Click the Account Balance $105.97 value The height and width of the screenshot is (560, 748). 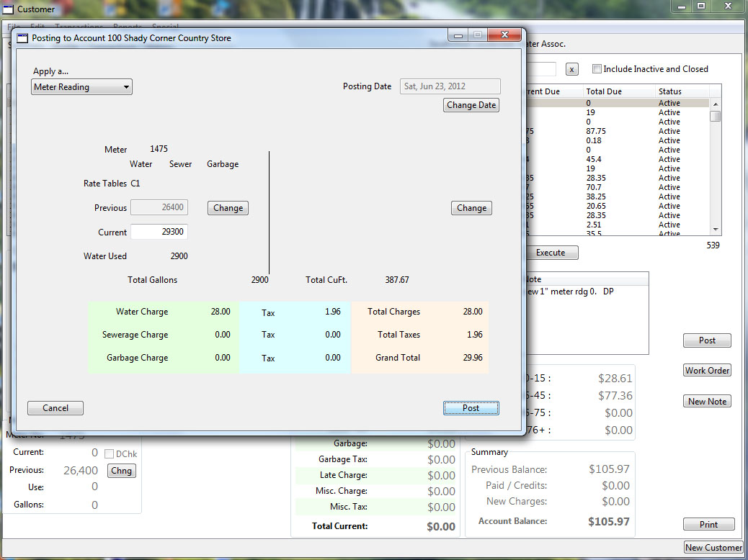609,521
